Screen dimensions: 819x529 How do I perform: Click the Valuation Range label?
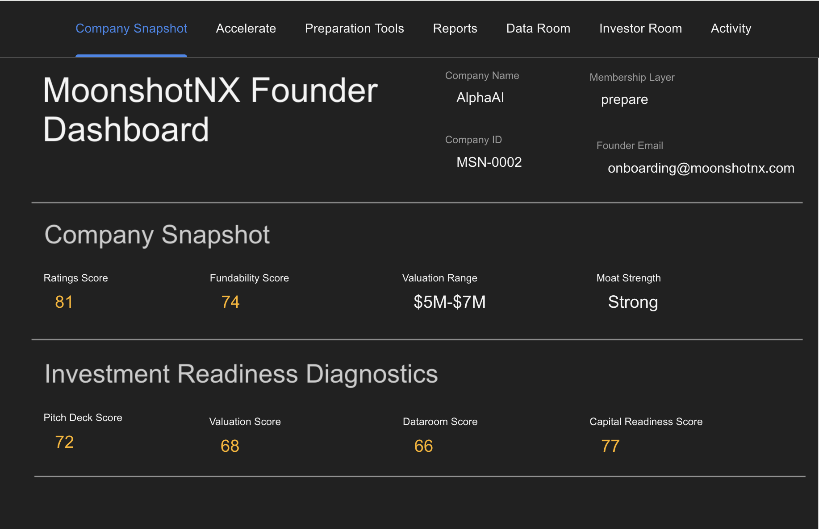click(x=439, y=278)
